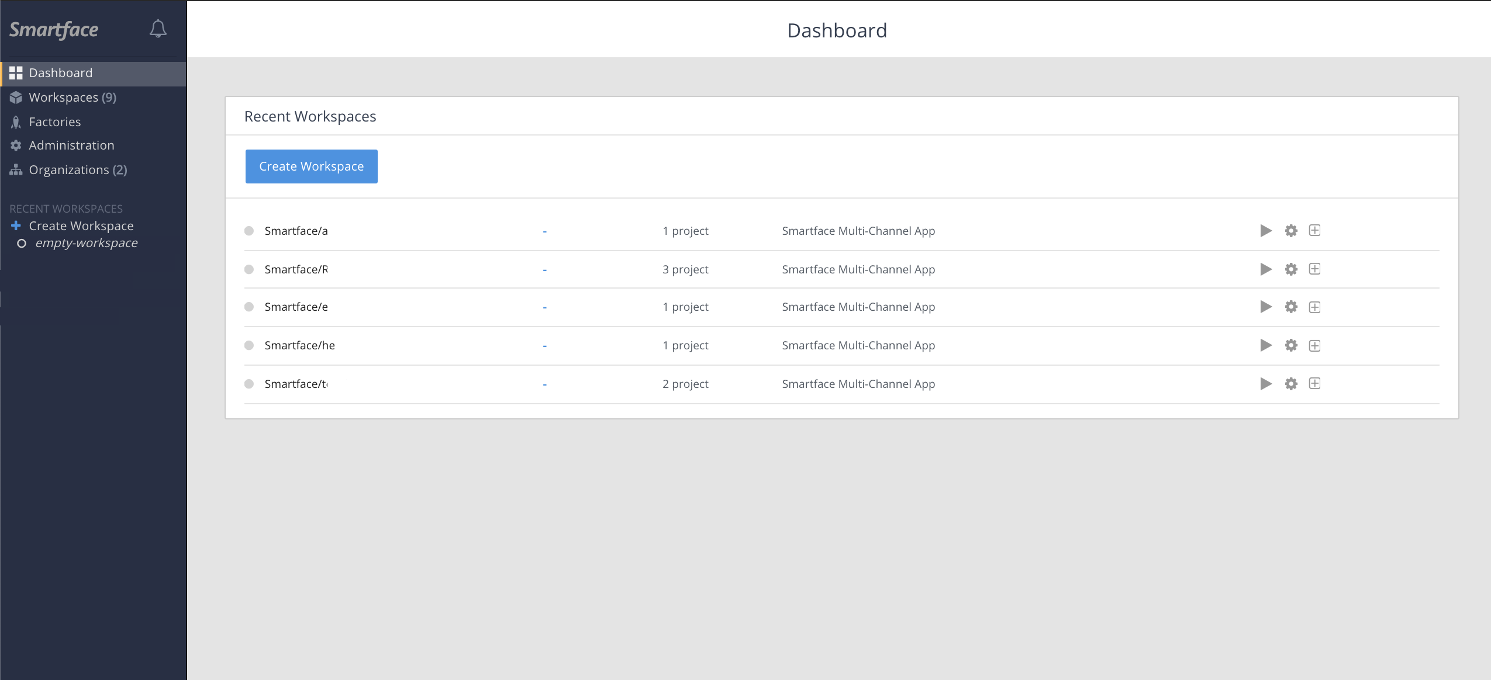Click plus icon next to sidebar Create Workspace
Image resolution: width=1491 pixels, height=680 pixels.
[x=16, y=225]
